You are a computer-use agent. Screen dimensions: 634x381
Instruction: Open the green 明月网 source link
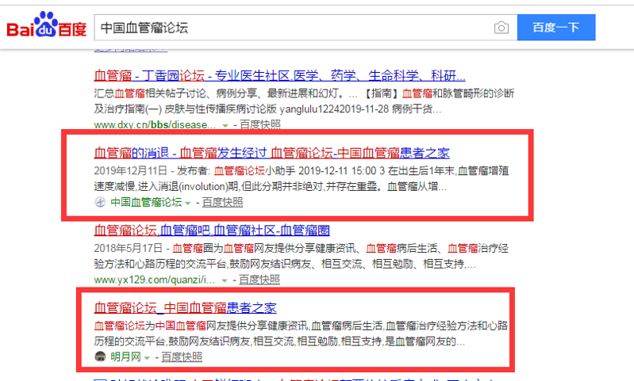click(125, 356)
